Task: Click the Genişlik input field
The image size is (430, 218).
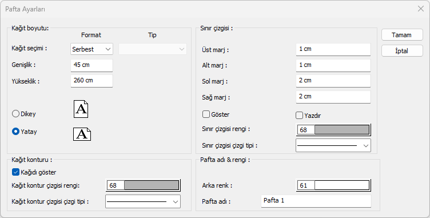Action: tap(91, 65)
